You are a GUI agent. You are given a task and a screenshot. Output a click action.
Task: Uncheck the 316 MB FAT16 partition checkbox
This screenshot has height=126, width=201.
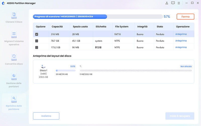coord(37,34)
